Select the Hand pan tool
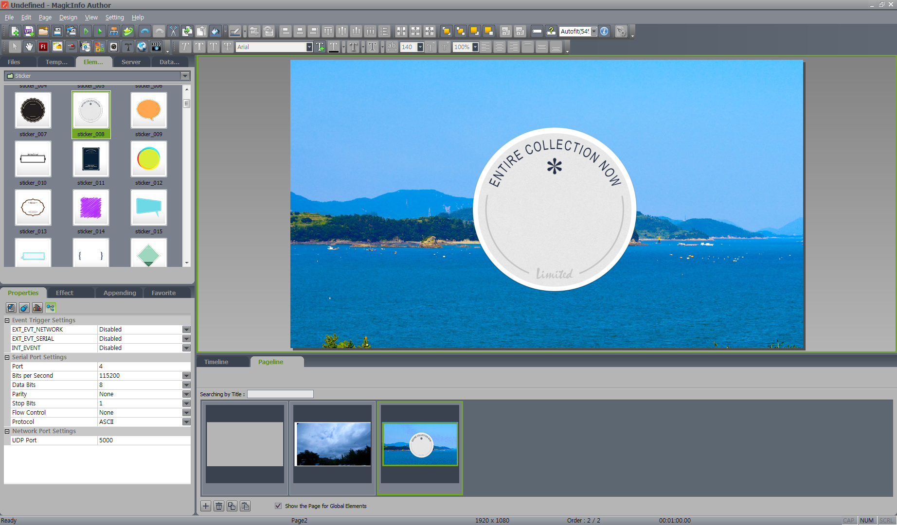Image resolution: width=897 pixels, height=525 pixels. 29,47
